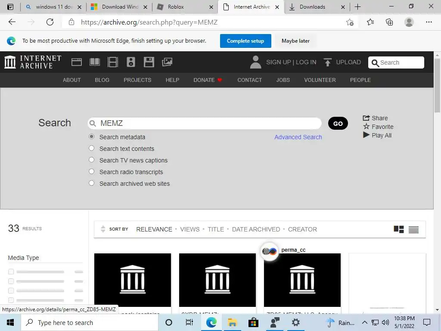
Task: Click the MEMZ search query field
Action: click(205, 123)
